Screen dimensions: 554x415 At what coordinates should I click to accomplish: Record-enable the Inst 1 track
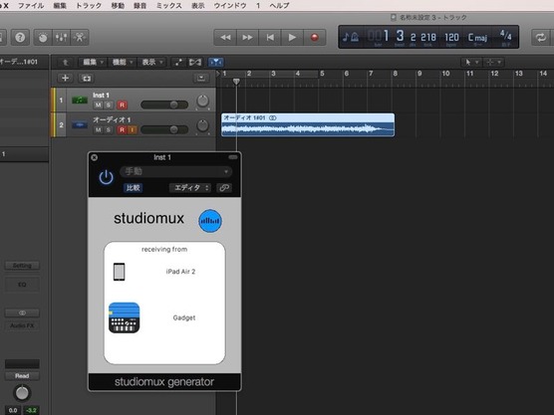pyautogui.click(x=122, y=104)
